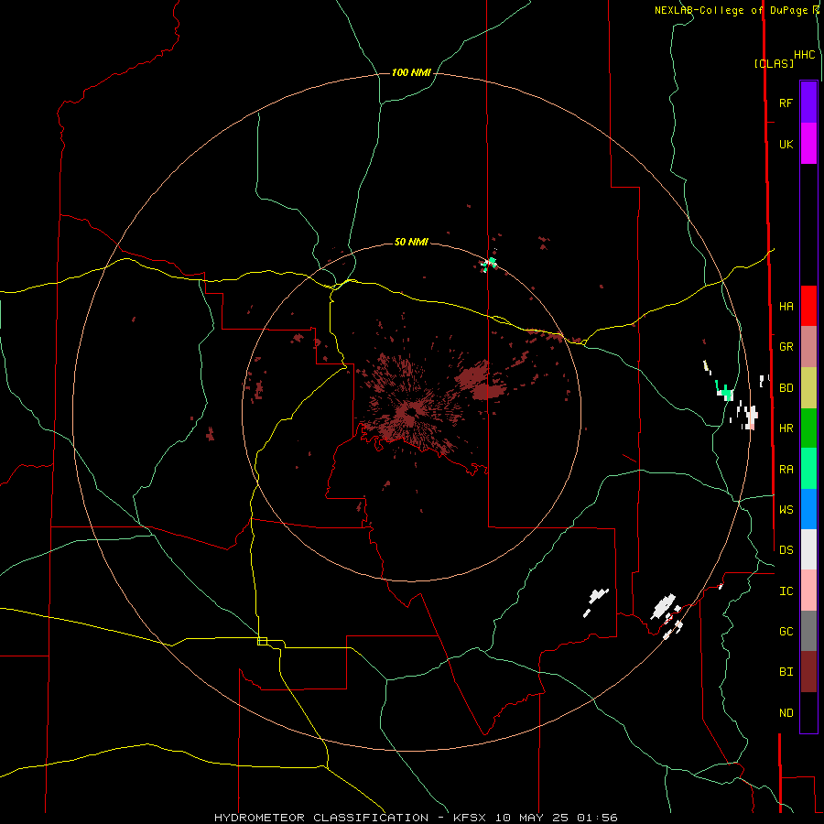Image resolution: width=824 pixels, height=824 pixels.
Task: Click the black ND color swatch
Action: (808, 712)
